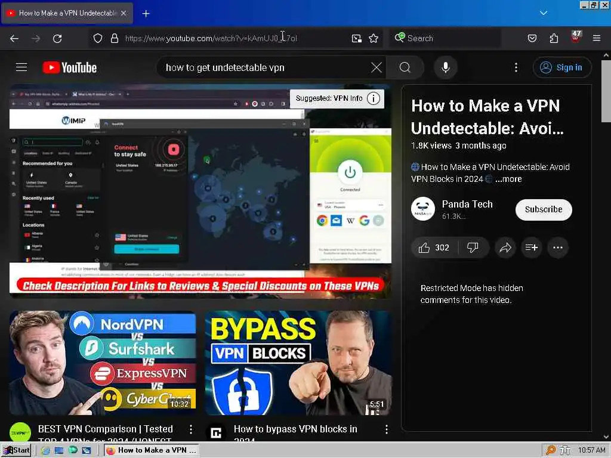Open options menu for bypass VPN blocks video
The image size is (611, 458).
pos(386,429)
